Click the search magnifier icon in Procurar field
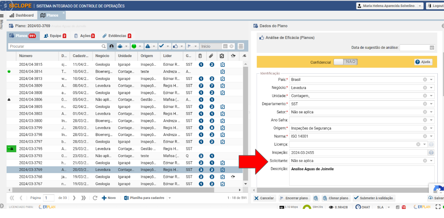444x218 pixels. (104, 46)
